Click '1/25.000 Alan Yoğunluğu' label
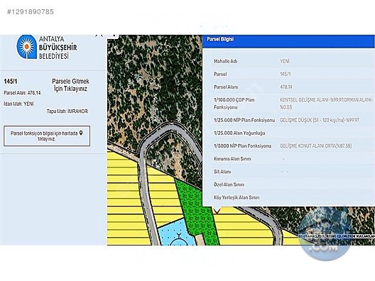 coord(239,133)
